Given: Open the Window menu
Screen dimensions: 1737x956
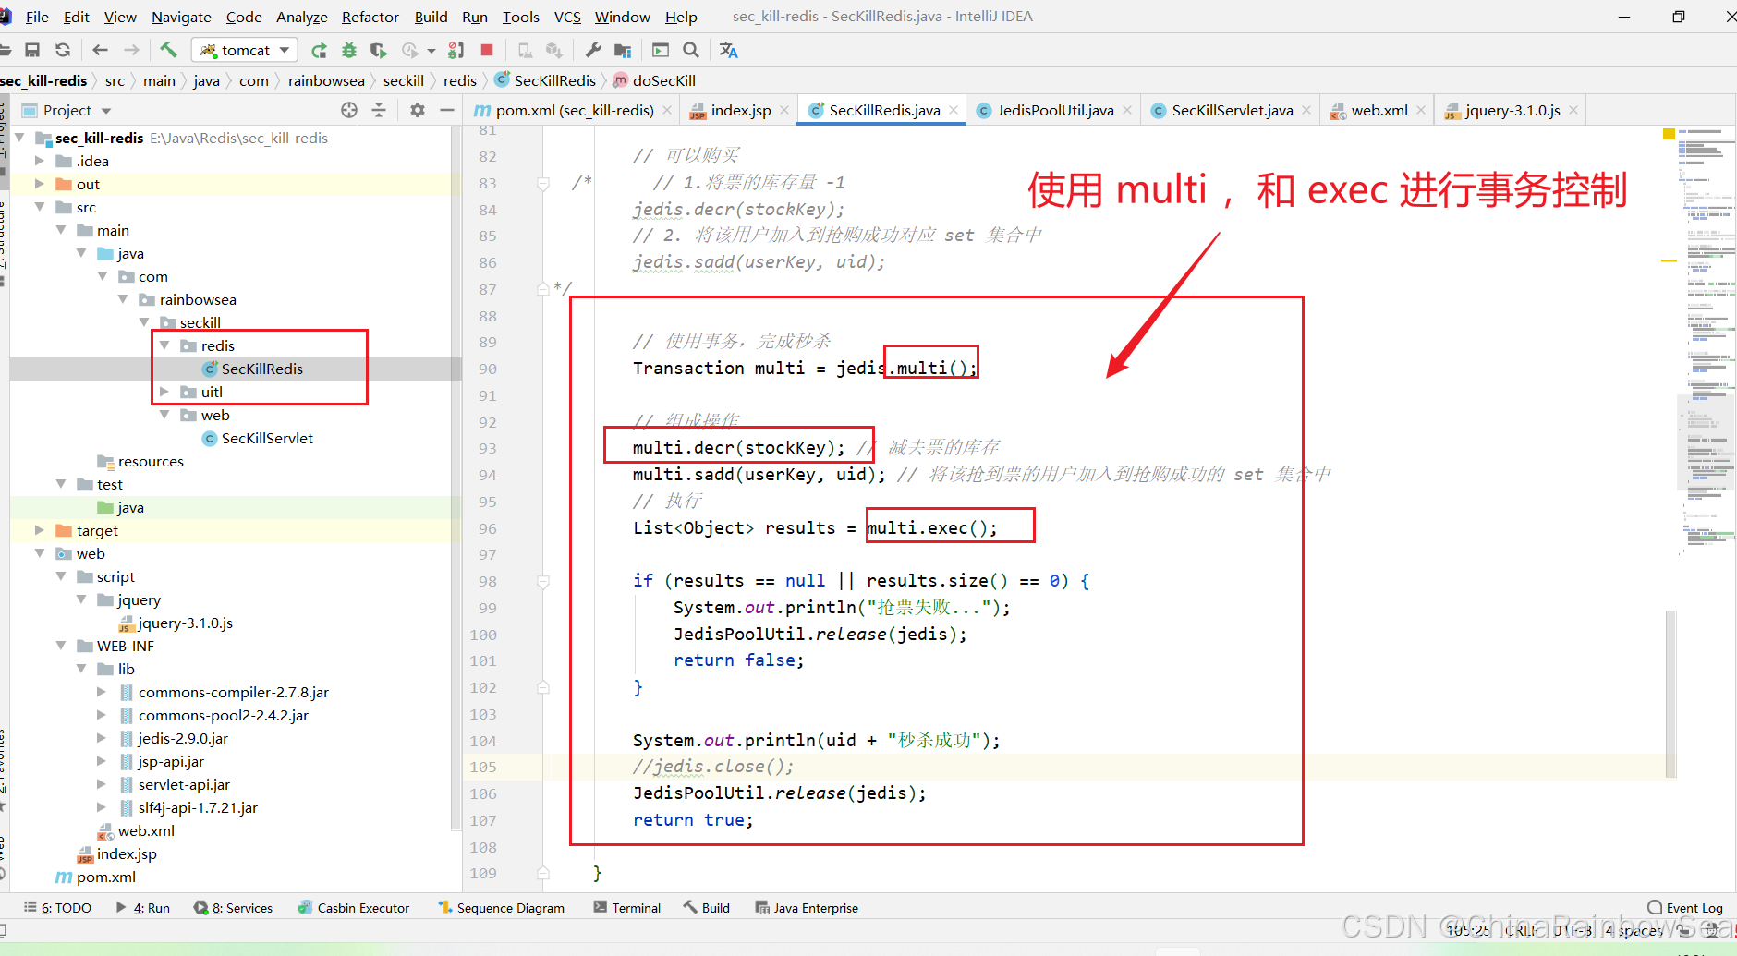Looking at the screenshot, I should [622, 17].
